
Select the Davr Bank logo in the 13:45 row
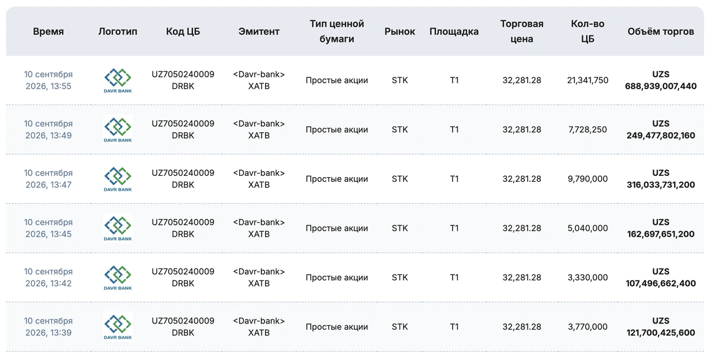pyautogui.click(x=118, y=228)
